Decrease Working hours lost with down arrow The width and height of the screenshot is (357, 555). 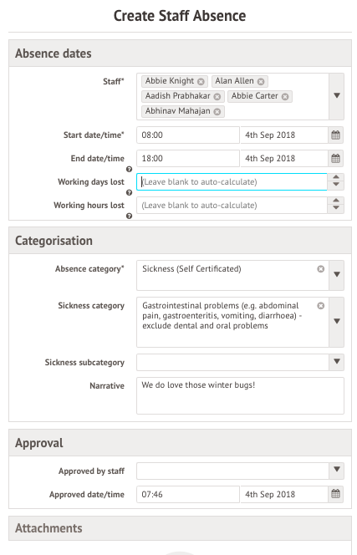[336, 209]
